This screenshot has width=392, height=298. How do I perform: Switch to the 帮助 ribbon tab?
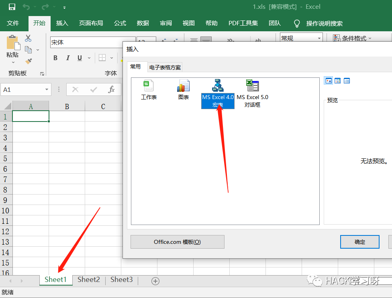coord(212,23)
